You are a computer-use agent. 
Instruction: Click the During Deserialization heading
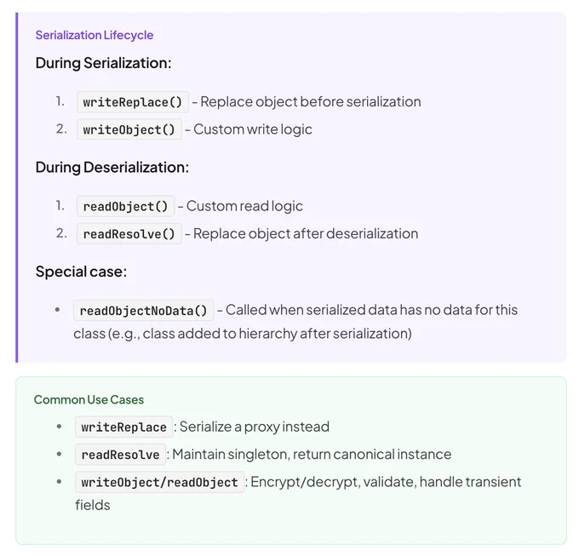112,167
